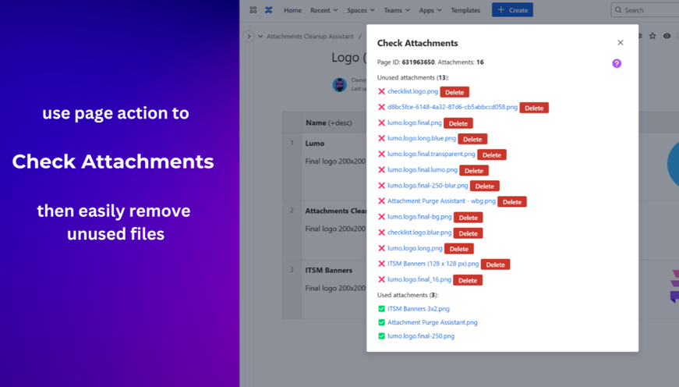Viewport: 679px width, 387px height.
Task: Star this page with the star icon
Action: pos(652,36)
